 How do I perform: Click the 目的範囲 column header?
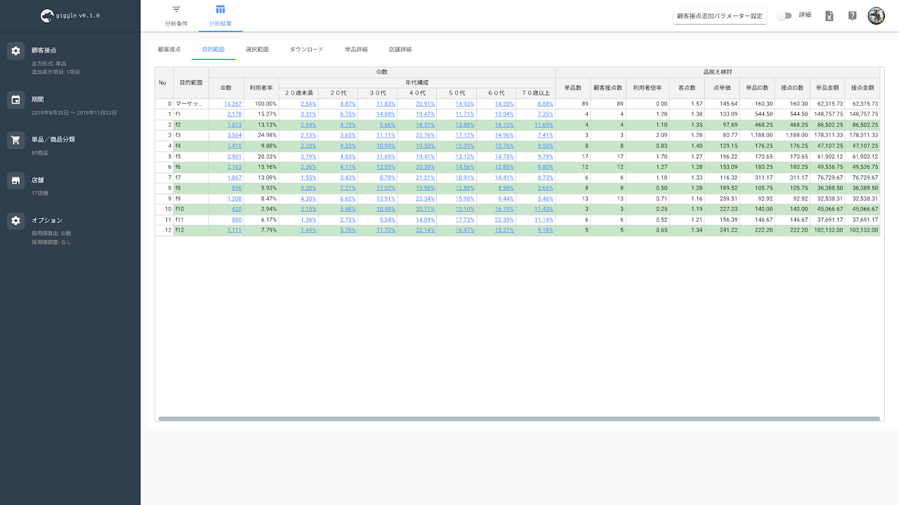point(190,83)
